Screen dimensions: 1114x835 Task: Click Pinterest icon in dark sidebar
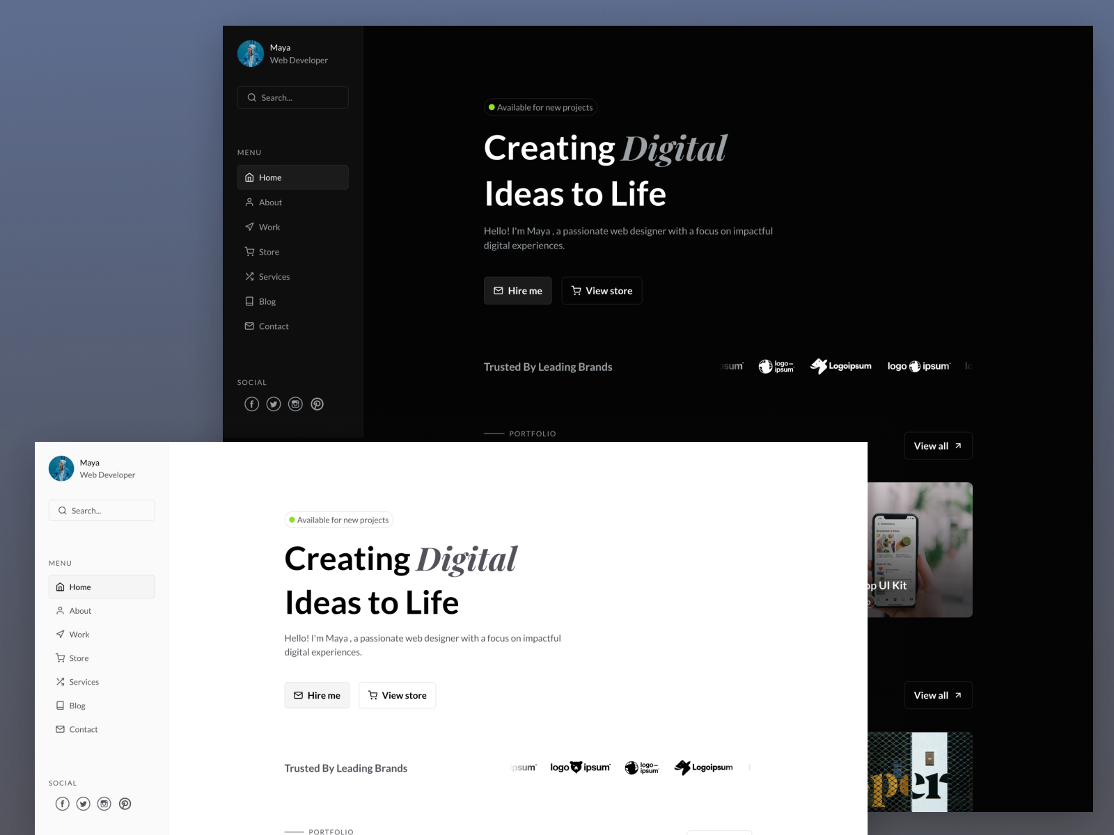tap(317, 404)
